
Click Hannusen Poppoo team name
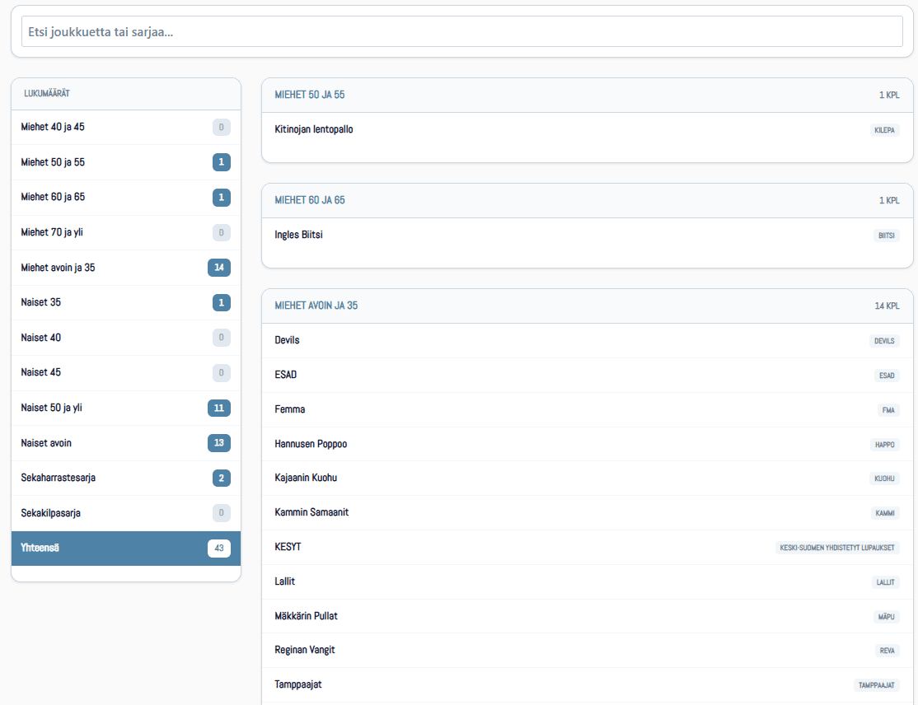click(x=311, y=444)
